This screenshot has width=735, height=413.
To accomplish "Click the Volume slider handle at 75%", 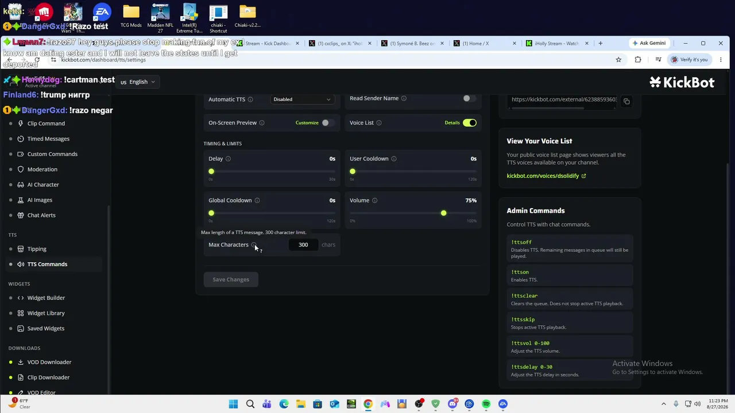I will tap(443, 213).
